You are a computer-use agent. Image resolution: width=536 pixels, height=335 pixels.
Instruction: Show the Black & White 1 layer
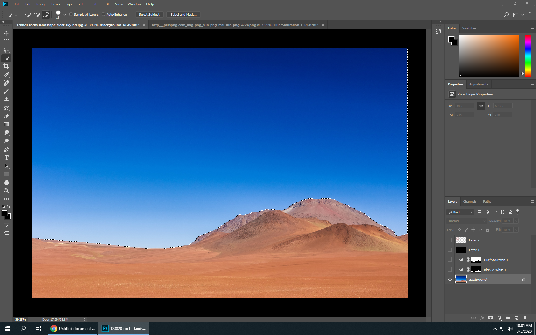[450, 270]
